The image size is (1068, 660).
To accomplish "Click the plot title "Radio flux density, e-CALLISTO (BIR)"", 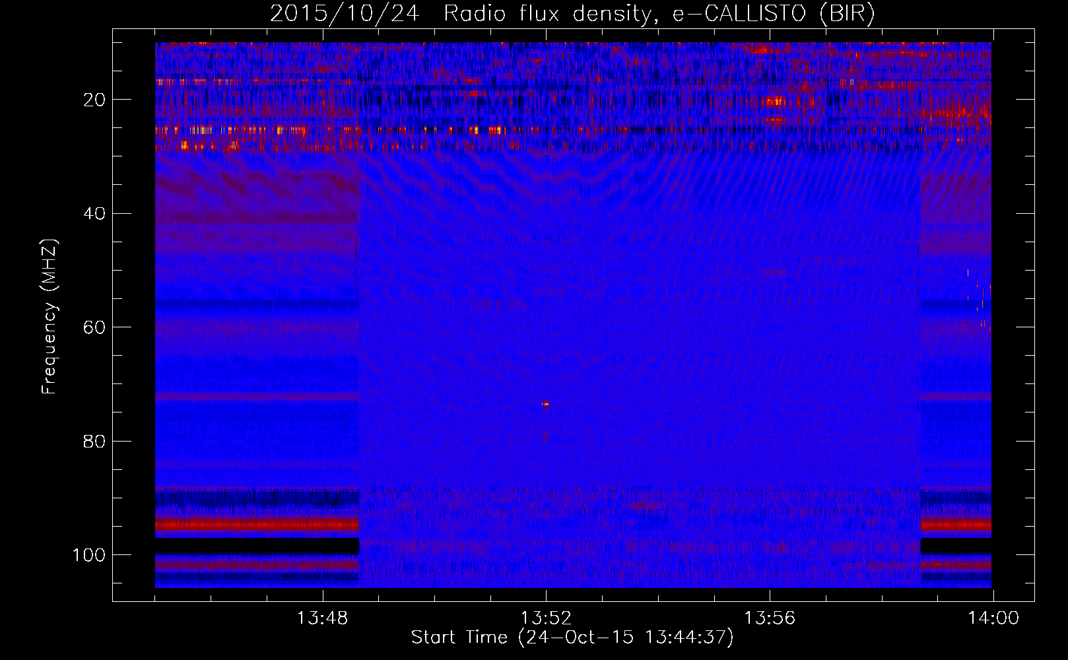I will 659,14.
